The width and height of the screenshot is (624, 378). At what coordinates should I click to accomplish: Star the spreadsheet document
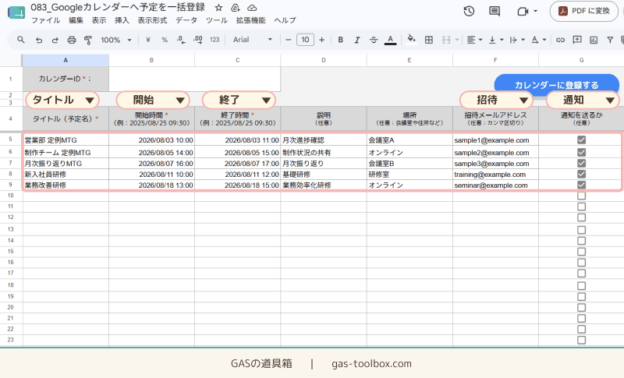[x=218, y=8]
